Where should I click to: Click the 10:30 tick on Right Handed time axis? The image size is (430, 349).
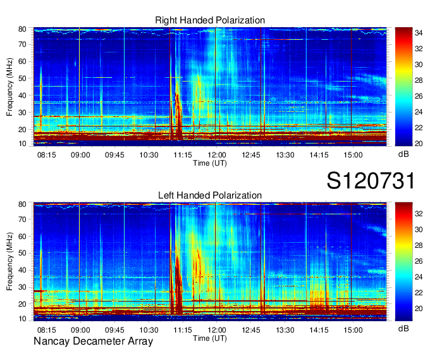[x=149, y=155]
